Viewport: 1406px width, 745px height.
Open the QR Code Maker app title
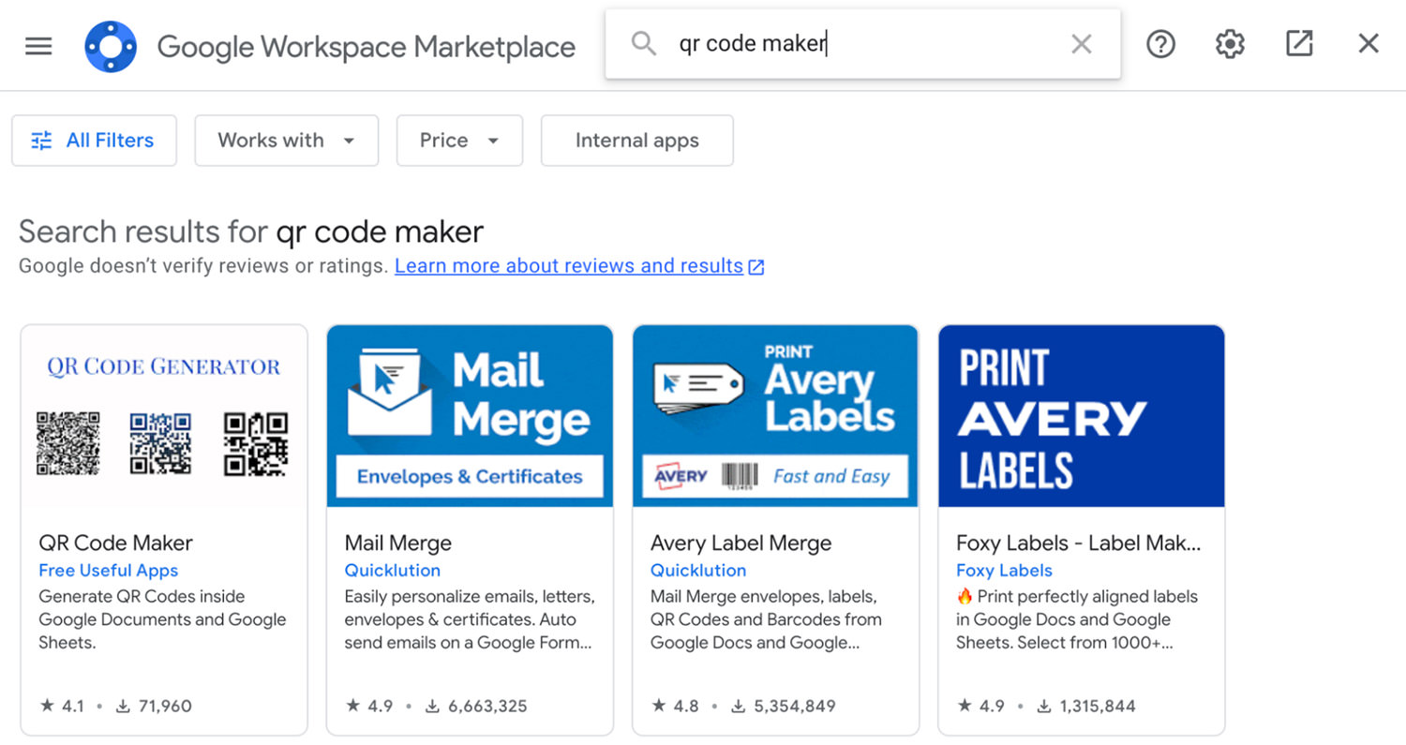point(115,543)
